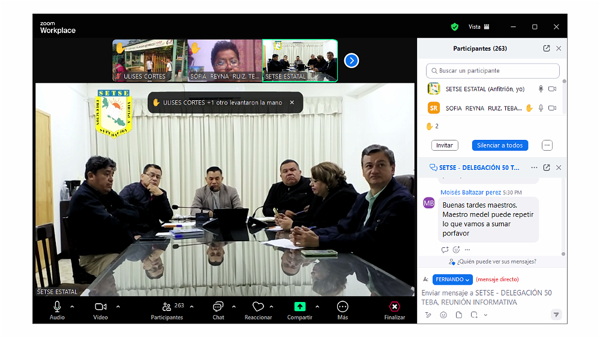Click the Chat icon in the toolbar
600x338 pixels.
pyautogui.click(x=218, y=307)
